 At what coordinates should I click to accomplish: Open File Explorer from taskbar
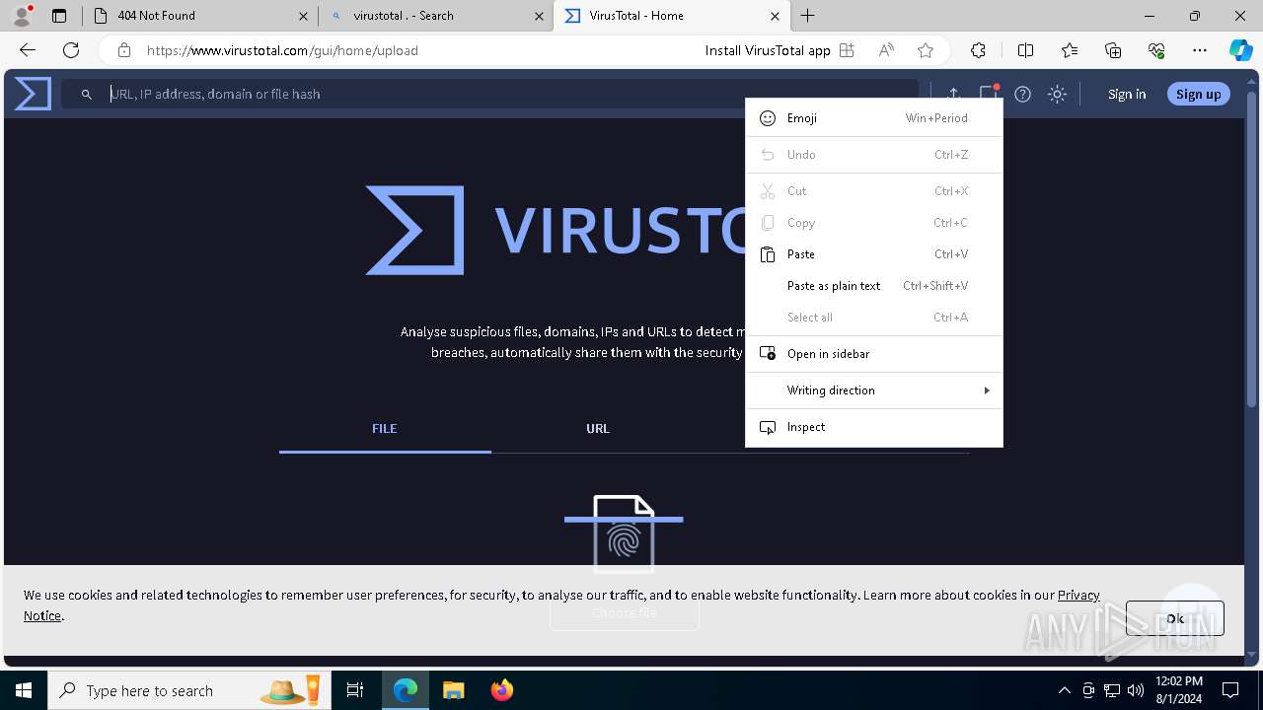(453, 690)
